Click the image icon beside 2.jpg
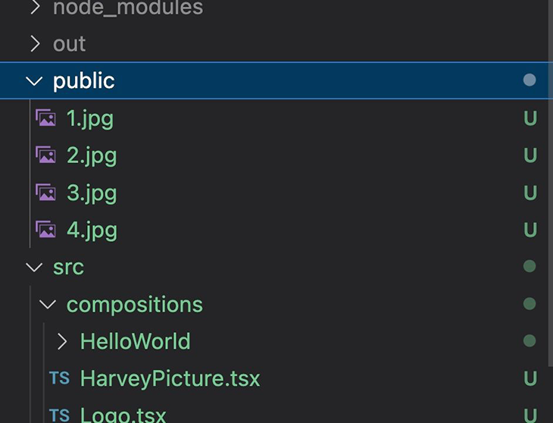This screenshot has height=423, width=553. tap(45, 155)
